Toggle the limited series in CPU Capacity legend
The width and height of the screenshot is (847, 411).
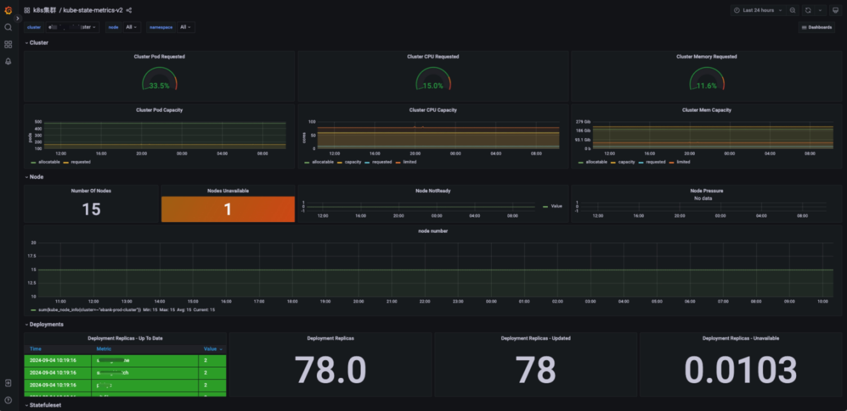click(409, 162)
